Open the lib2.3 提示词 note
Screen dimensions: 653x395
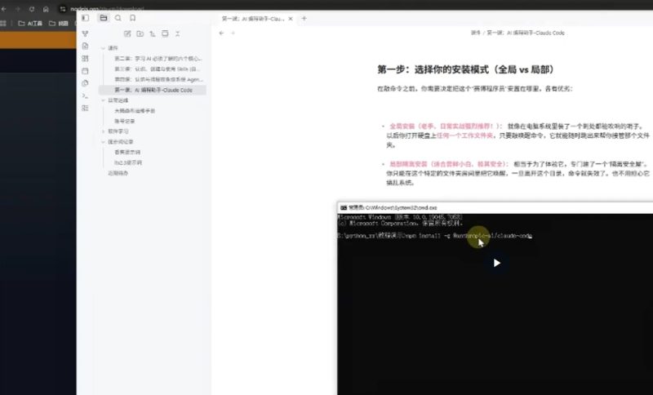[128, 162]
